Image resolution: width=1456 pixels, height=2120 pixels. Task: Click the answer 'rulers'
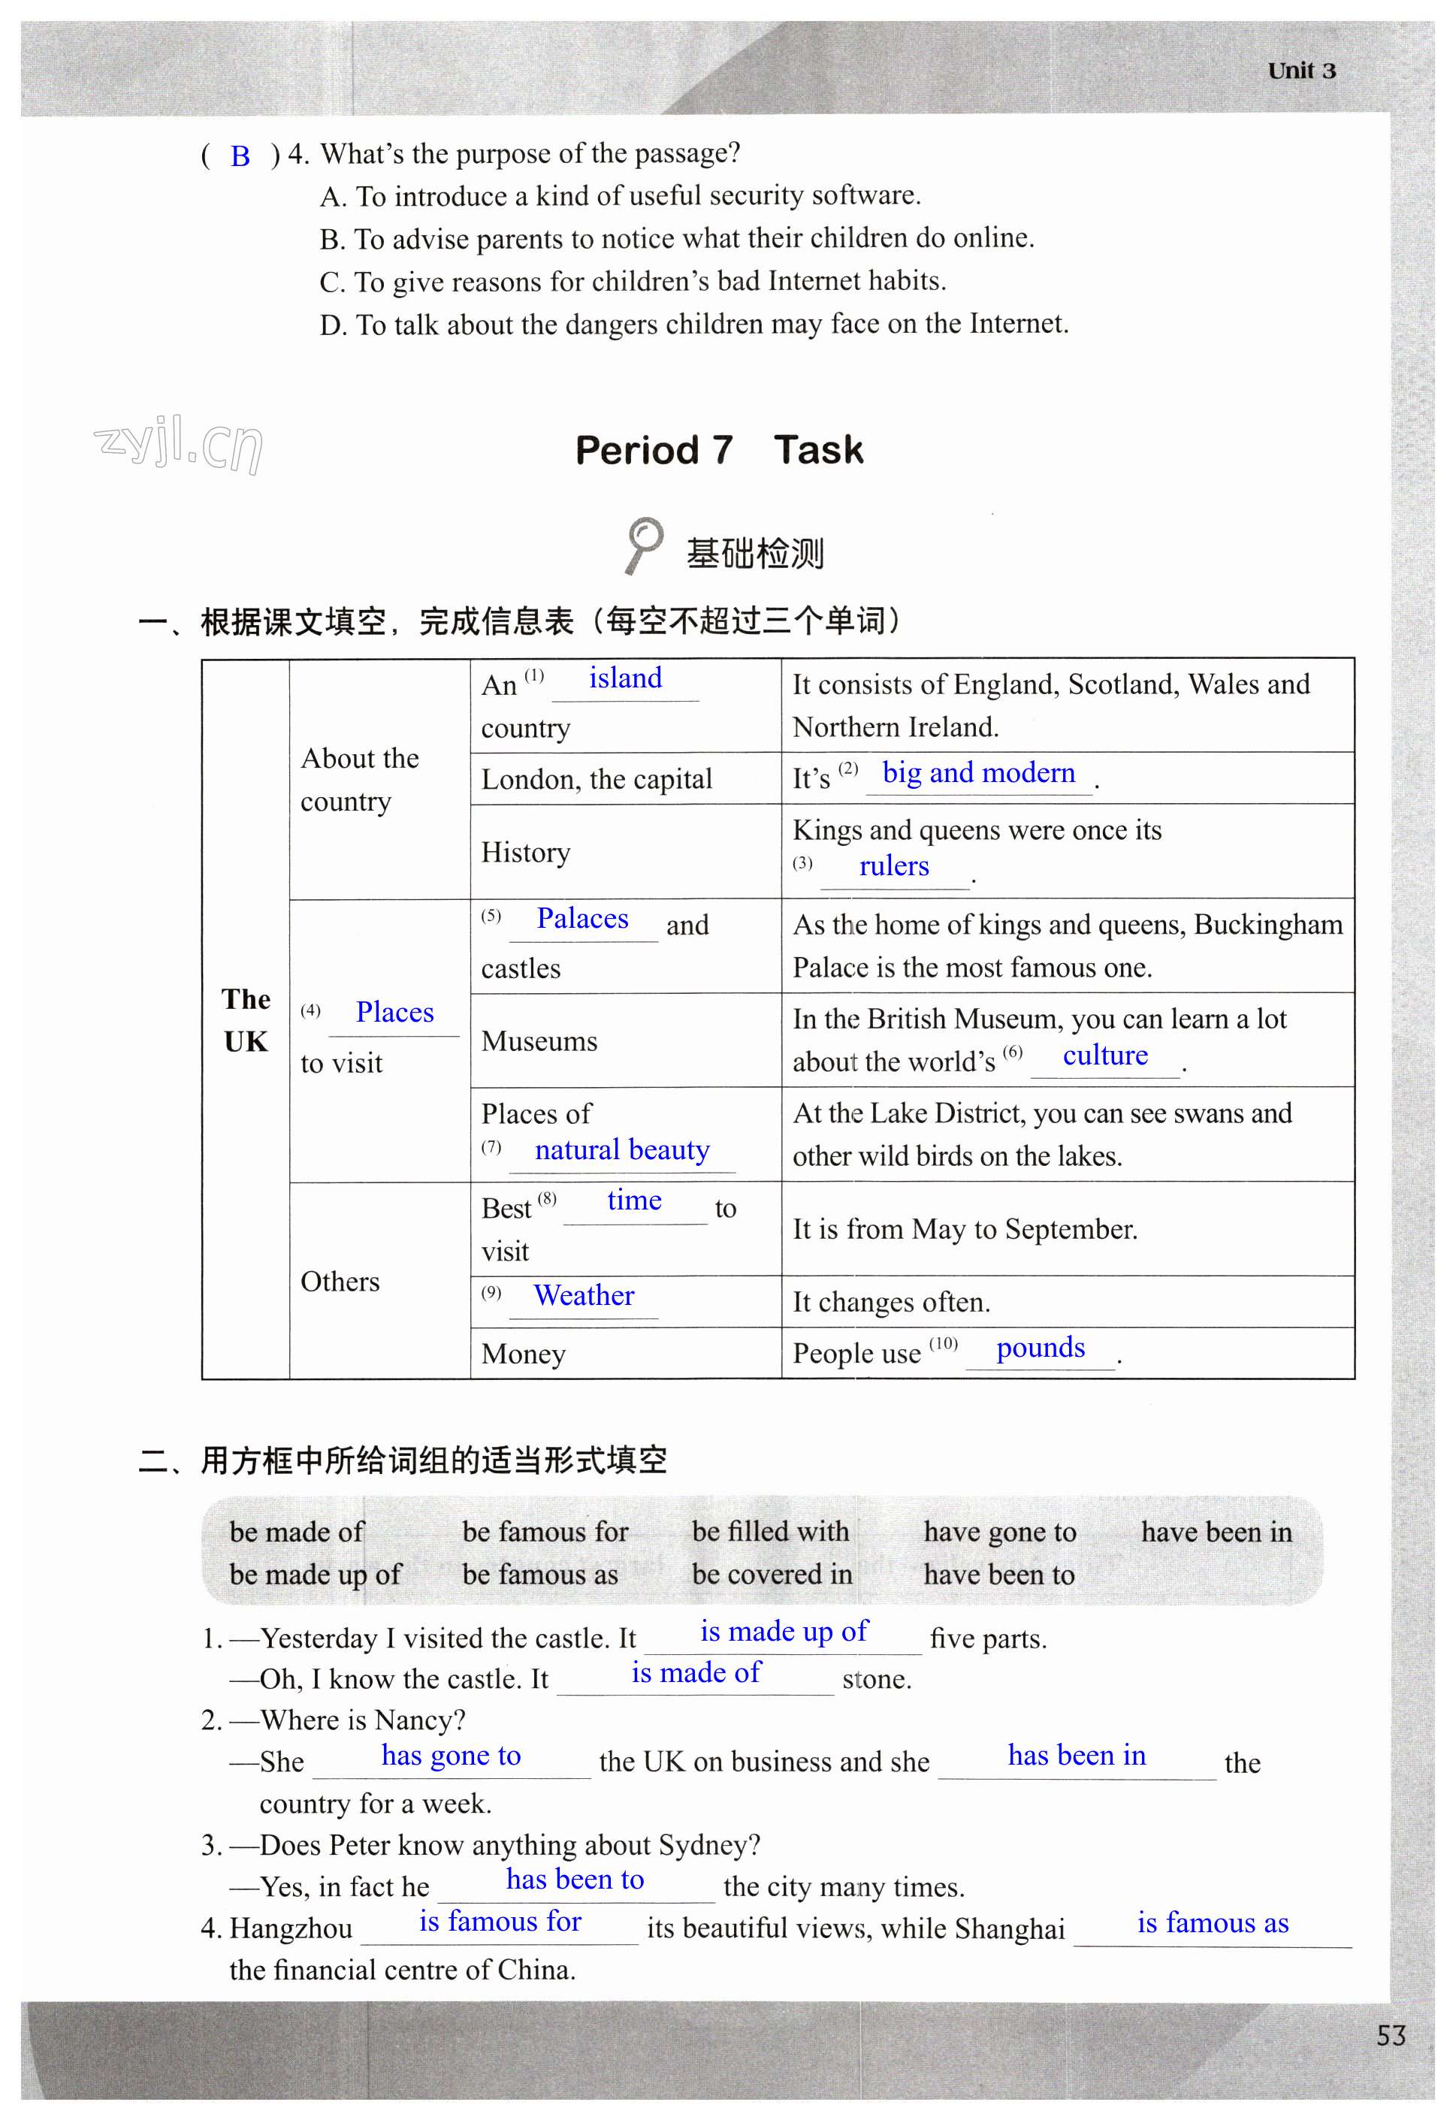point(893,865)
